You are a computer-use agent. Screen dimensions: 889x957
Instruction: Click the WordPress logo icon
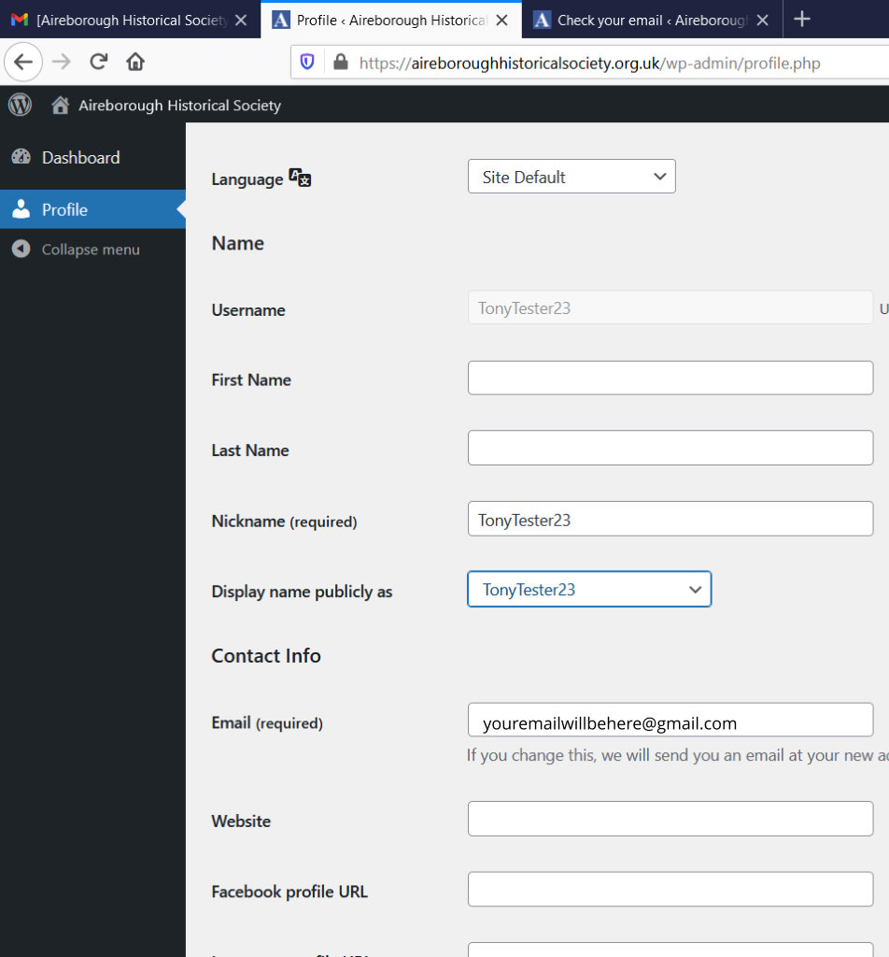click(20, 105)
